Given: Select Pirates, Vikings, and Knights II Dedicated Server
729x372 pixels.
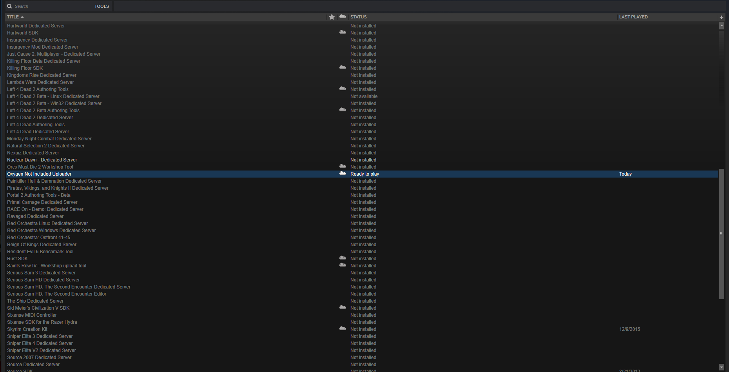Looking at the screenshot, I should point(58,188).
